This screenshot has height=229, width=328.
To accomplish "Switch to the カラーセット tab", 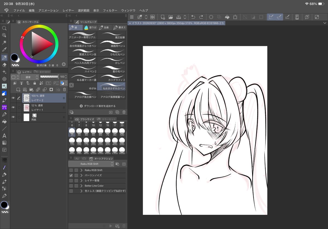I will coord(107,119).
